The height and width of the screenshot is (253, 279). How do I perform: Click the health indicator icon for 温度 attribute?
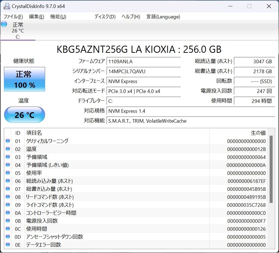[8, 149]
